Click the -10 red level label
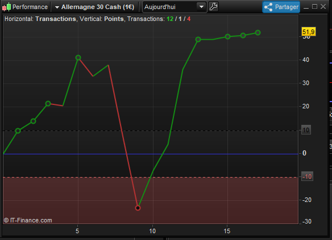 (x=307, y=176)
